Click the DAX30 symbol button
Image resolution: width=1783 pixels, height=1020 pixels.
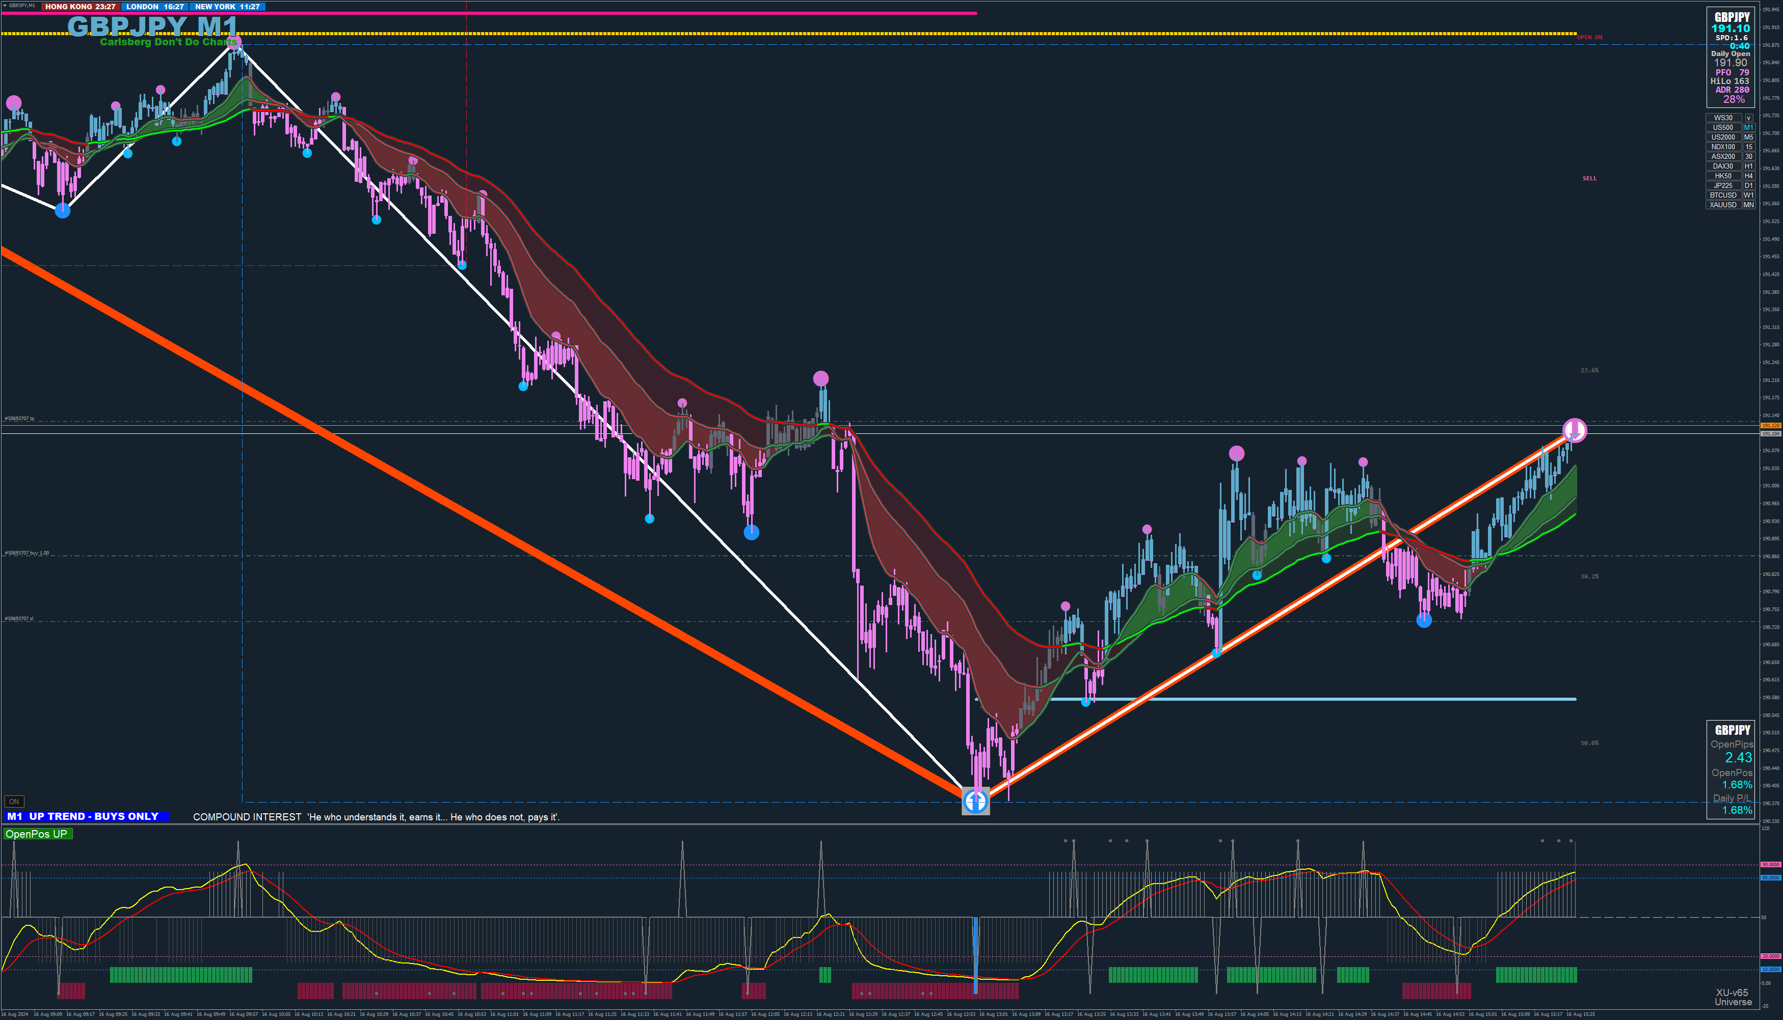(x=1723, y=166)
